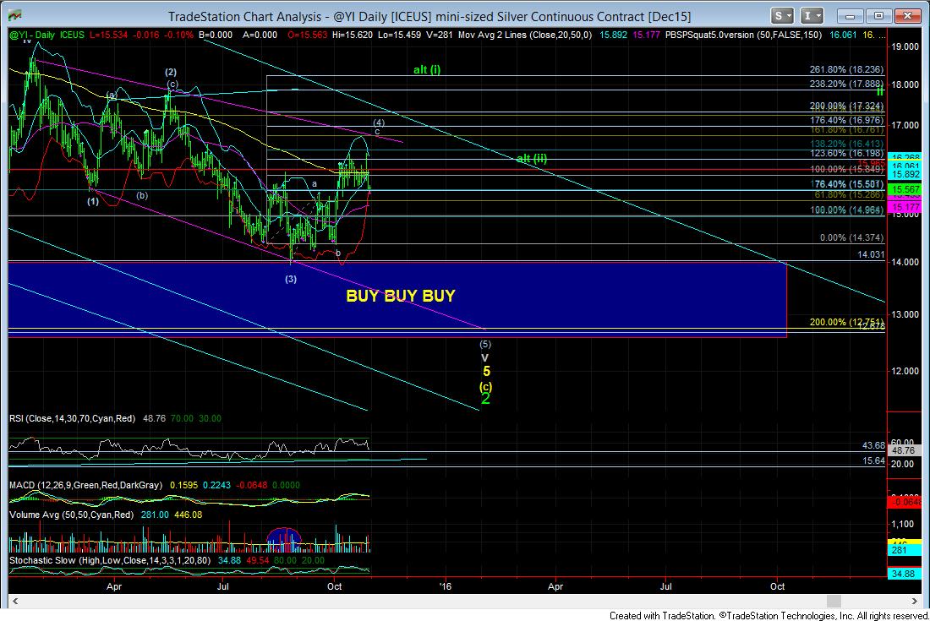Click the '261.80% (18.236)' Fibonacci label
The image size is (930, 621).
point(846,69)
